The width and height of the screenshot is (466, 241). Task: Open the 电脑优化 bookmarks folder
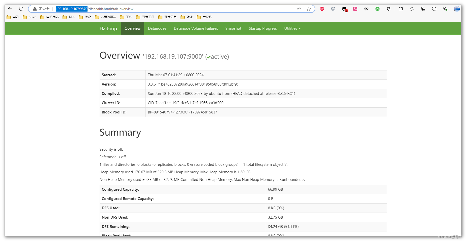tap(49, 17)
